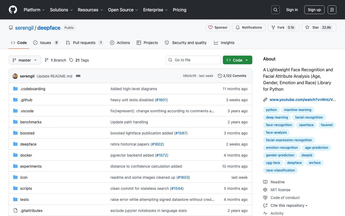Click the Sponsor heart button
Screen dimensions: 345x216
(218, 28)
